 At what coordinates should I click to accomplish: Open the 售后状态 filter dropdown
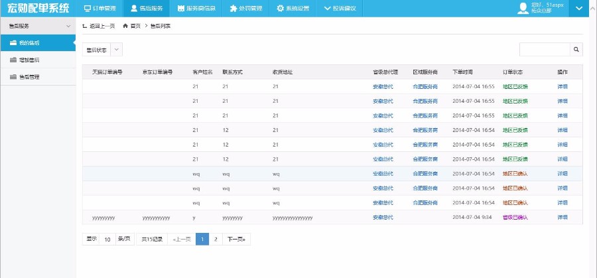[x=102, y=50]
